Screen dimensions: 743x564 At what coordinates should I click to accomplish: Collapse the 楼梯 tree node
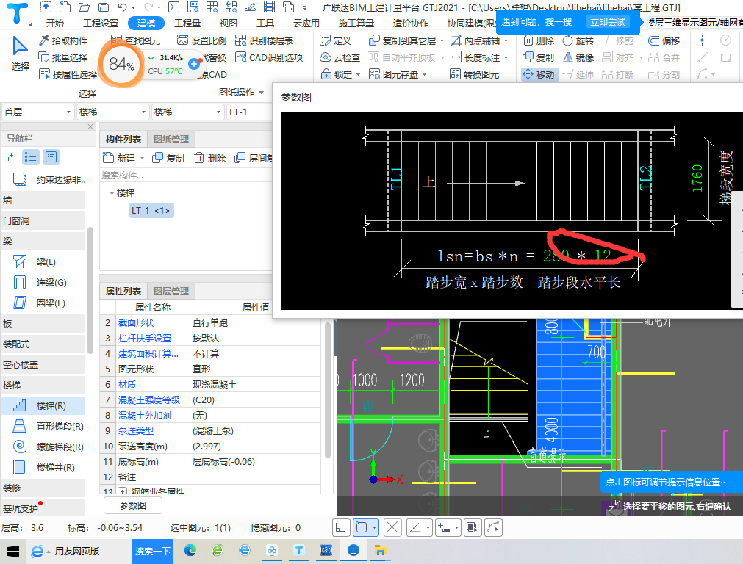pos(112,193)
